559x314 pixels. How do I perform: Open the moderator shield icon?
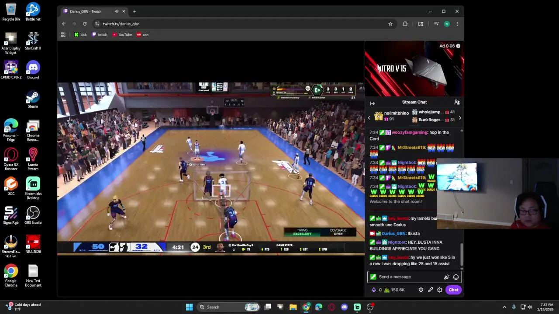point(421,290)
